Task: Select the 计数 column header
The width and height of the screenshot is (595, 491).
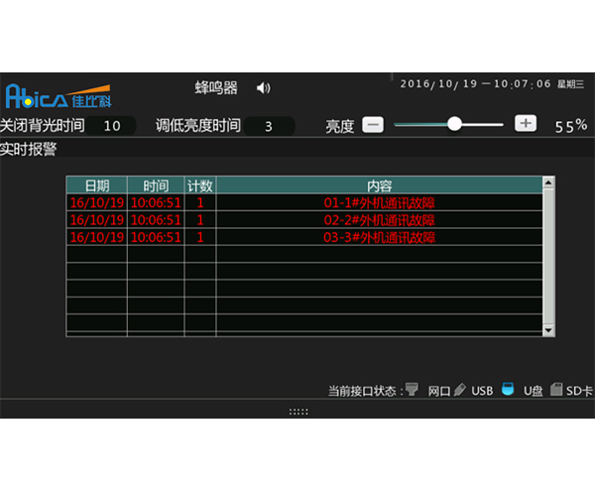Action: 200,185
